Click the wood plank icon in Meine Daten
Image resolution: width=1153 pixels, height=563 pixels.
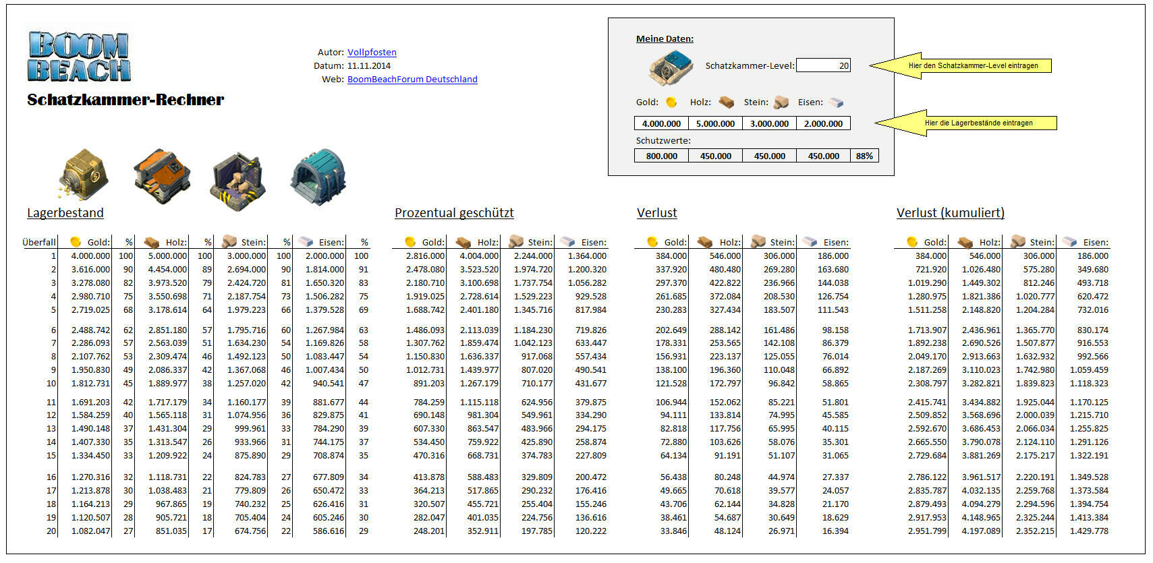(726, 102)
